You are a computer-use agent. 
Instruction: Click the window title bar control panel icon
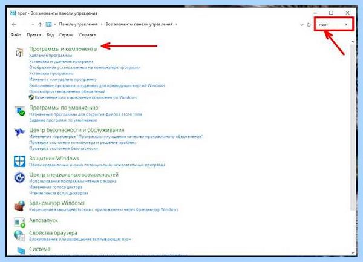click(13, 13)
